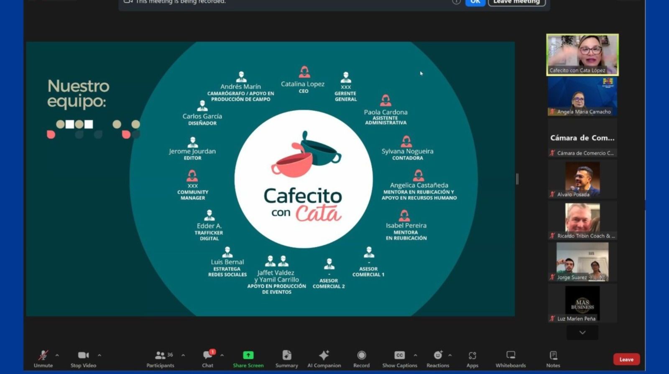Show Captions with the CC icon
Image resolution: width=669 pixels, height=374 pixels.
click(x=400, y=355)
